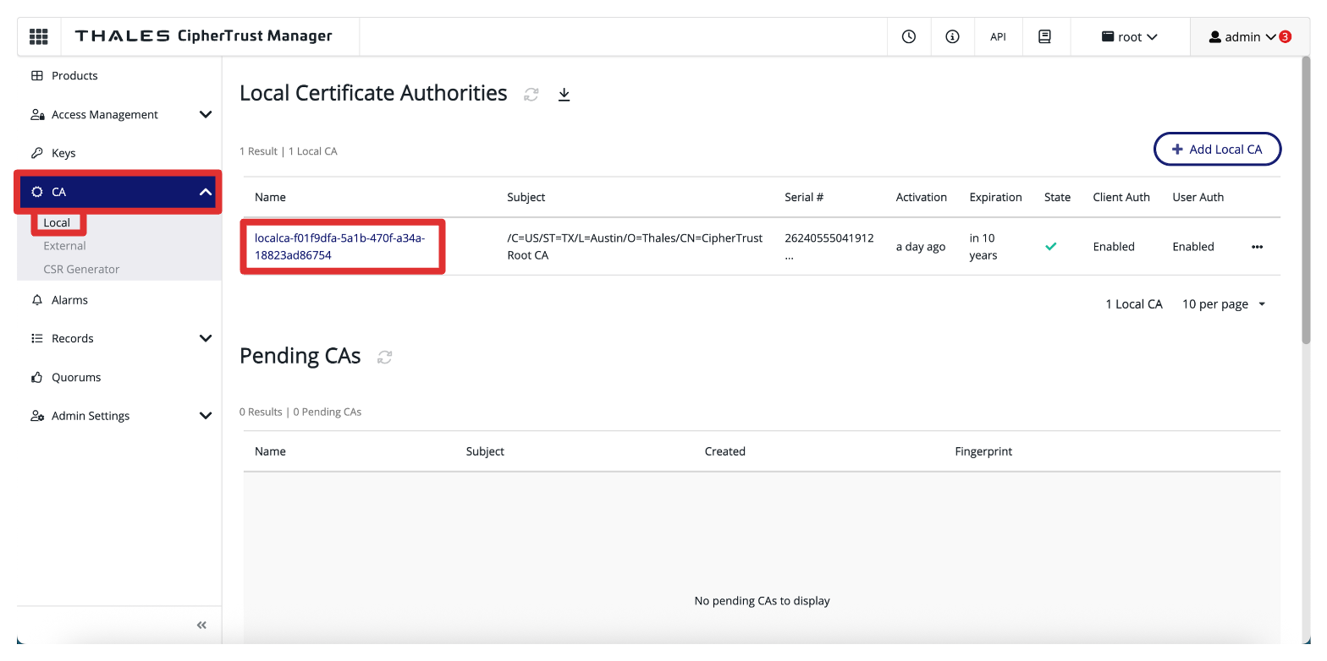Screen dimensions: 1327x661
Task: Open the admin user menu
Action: click(x=1249, y=37)
